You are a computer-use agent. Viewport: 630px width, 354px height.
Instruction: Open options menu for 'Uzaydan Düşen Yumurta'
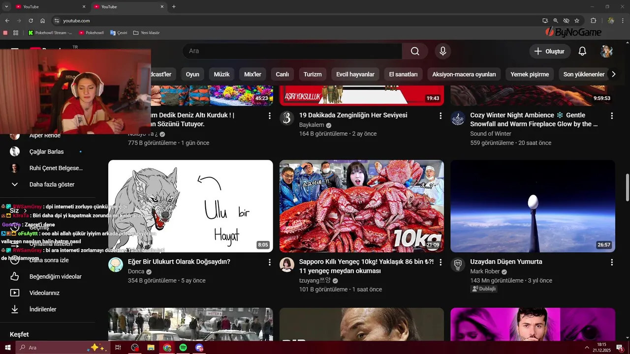[x=612, y=262]
